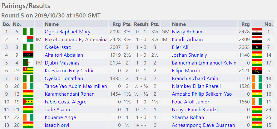Click Togo flag beside Kueviakoe Folly Cedric
277x129 pixels.
(x=28, y=71)
